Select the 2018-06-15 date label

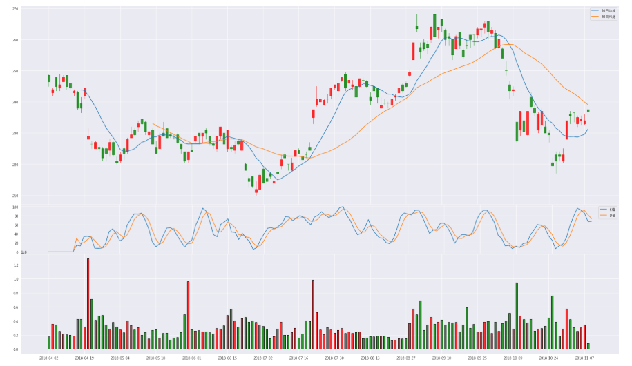coord(227,358)
